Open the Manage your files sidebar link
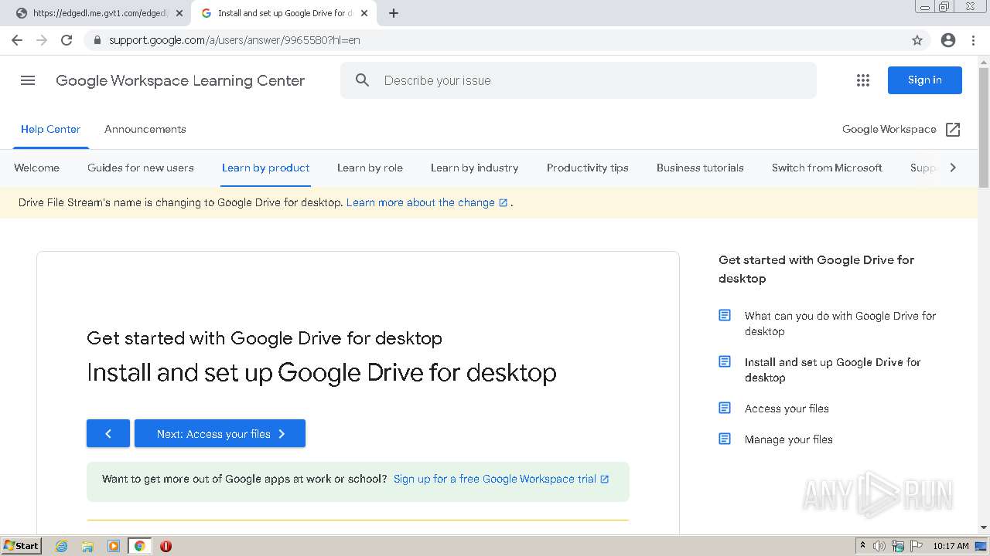The image size is (990, 556). click(788, 439)
